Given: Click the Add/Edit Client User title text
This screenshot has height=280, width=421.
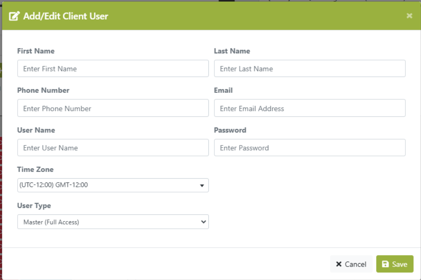Looking at the screenshot, I should pyautogui.click(x=66, y=16).
